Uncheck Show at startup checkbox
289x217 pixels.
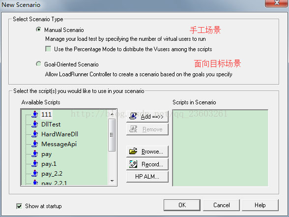pyautogui.click(x=19, y=206)
